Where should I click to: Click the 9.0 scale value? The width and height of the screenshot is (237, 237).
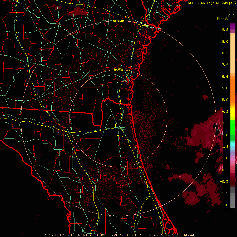click(x=225, y=41)
